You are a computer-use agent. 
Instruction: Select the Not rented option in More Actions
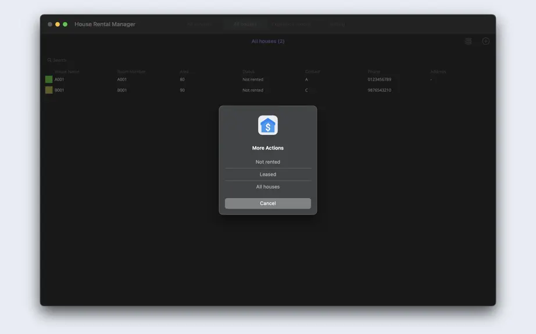267,162
